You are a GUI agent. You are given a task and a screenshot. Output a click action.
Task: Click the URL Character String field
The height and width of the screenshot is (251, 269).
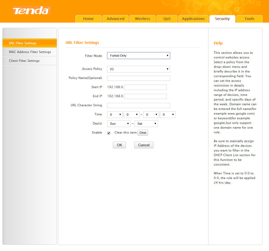click(139, 105)
